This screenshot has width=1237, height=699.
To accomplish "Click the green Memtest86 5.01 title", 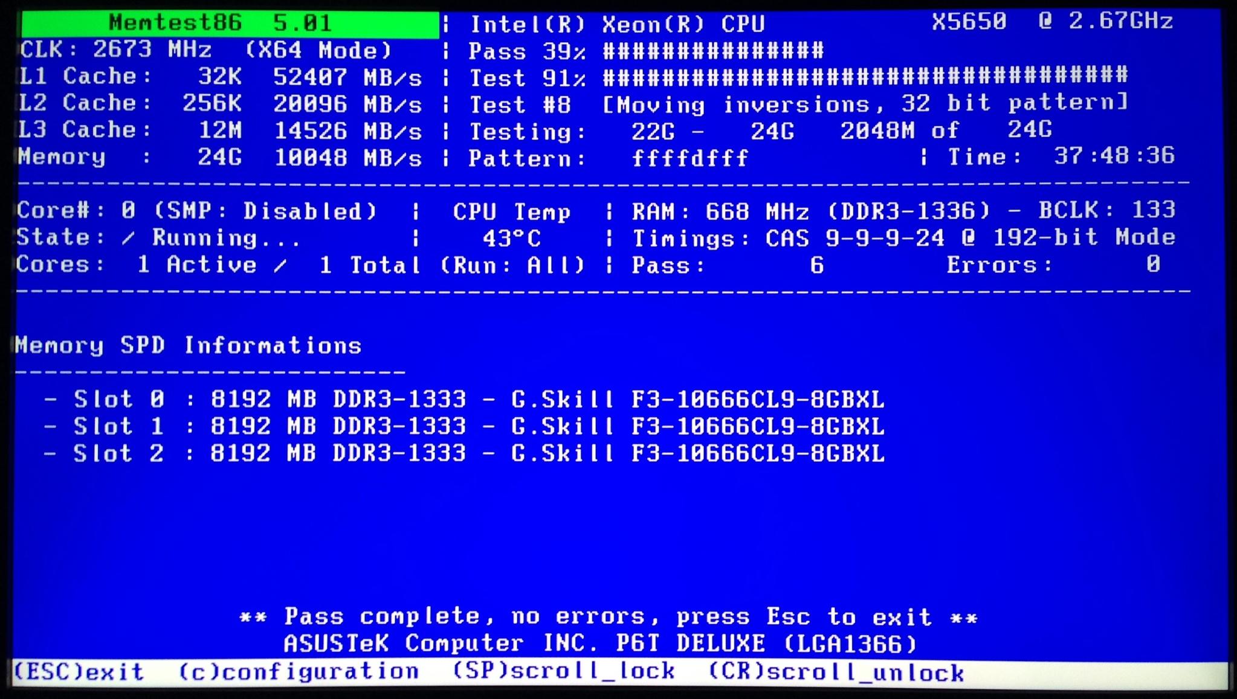I will click(x=230, y=24).
